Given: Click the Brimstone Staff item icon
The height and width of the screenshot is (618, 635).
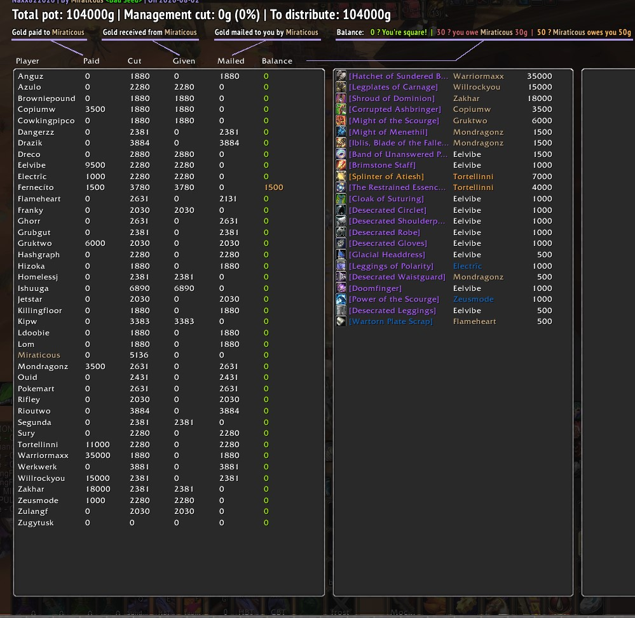Looking at the screenshot, I should point(341,165).
